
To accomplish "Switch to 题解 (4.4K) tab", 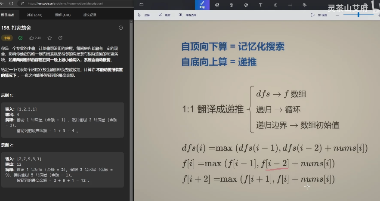I will (x=63, y=15).
